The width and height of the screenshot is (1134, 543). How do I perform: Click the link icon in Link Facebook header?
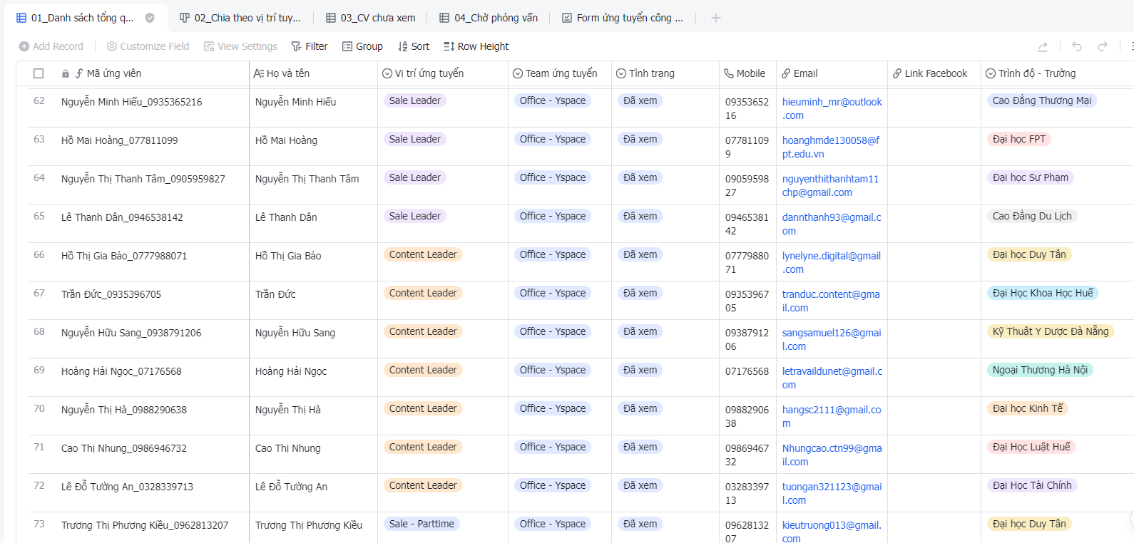point(897,73)
